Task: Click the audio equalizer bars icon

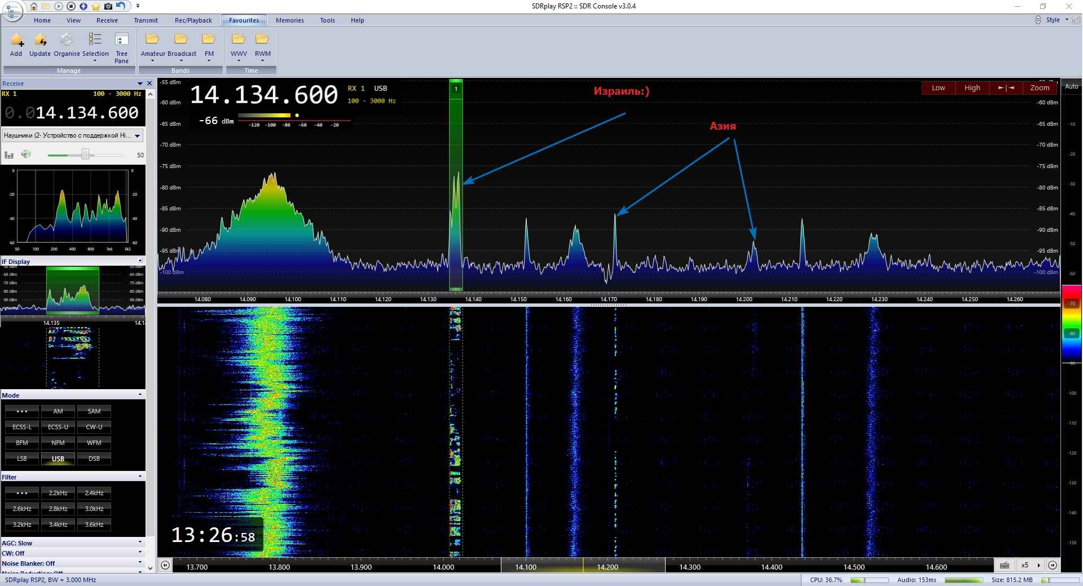Action: point(9,155)
